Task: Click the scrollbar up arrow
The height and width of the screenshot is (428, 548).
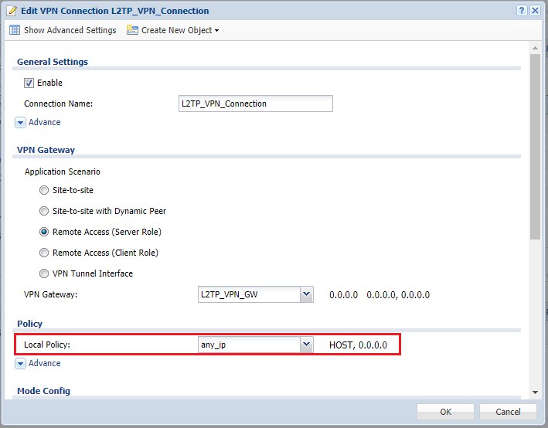Action: (x=535, y=48)
